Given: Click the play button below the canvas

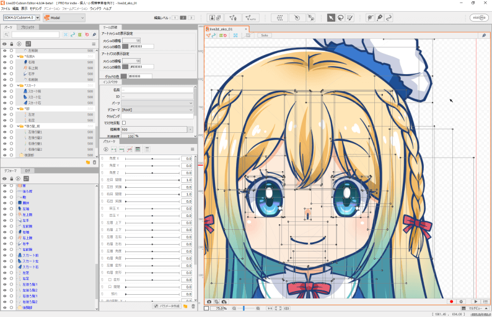Looking at the screenshot, I should tap(476, 302).
